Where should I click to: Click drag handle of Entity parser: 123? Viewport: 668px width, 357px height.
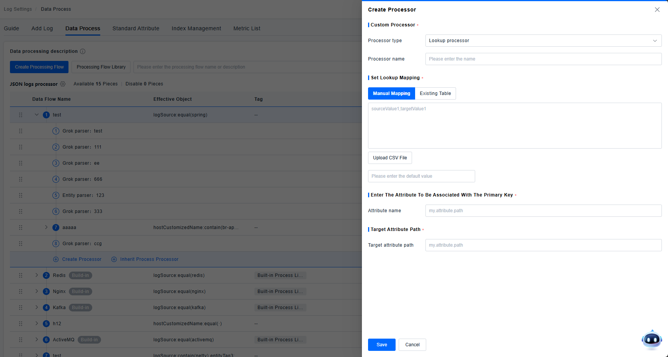[21, 195]
